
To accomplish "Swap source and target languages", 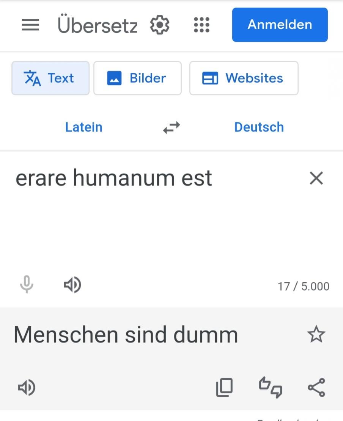I will 171,128.
